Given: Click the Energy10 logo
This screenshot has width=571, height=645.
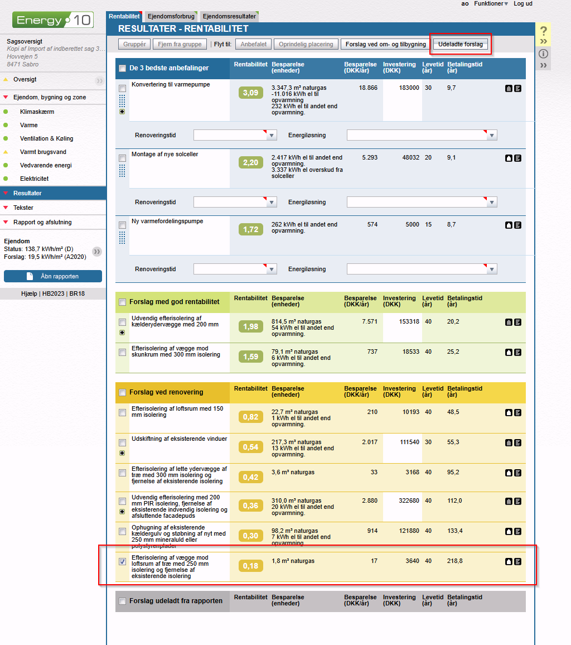Looking at the screenshot, I should [53, 21].
